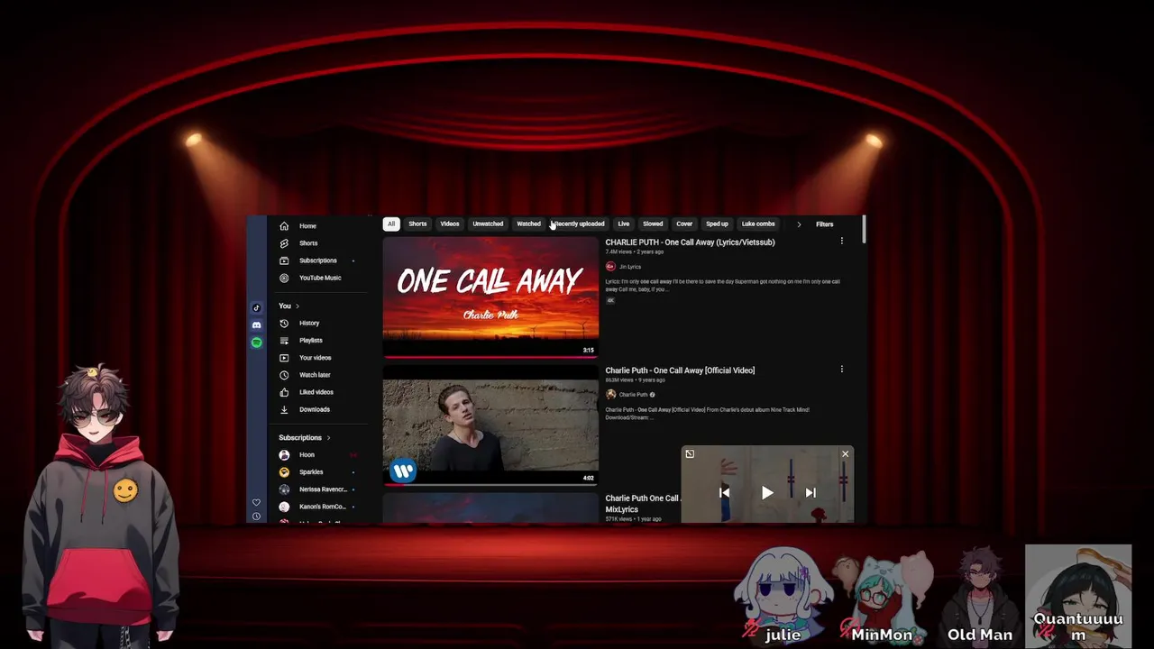Viewport: 1154px width, 649px height.
Task: Open the Kanon's RomCo... channel avatar
Action: click(x=284, y=507)
